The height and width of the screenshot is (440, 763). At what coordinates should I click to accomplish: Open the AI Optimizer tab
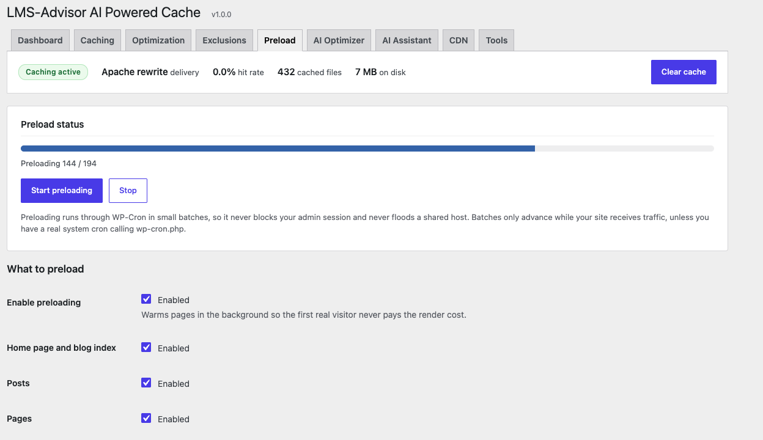[x=339, y=40]
